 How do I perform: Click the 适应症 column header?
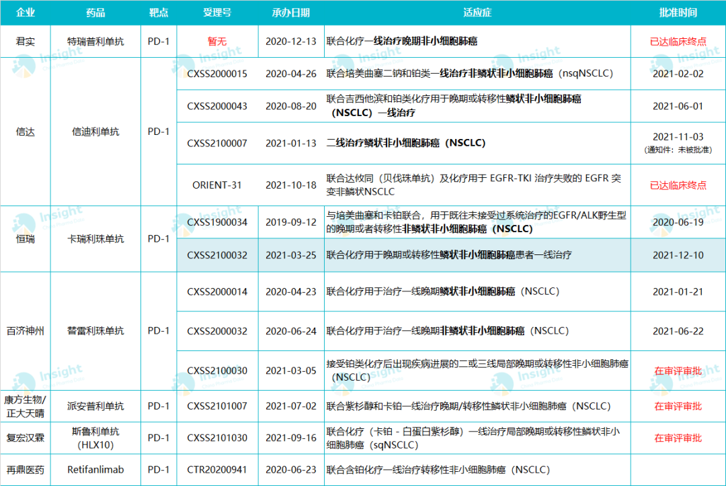(477, 13)
